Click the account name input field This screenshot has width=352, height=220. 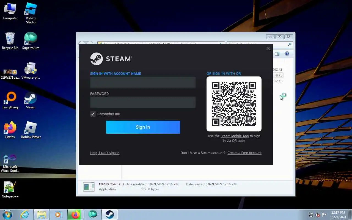tap(143, 82)
